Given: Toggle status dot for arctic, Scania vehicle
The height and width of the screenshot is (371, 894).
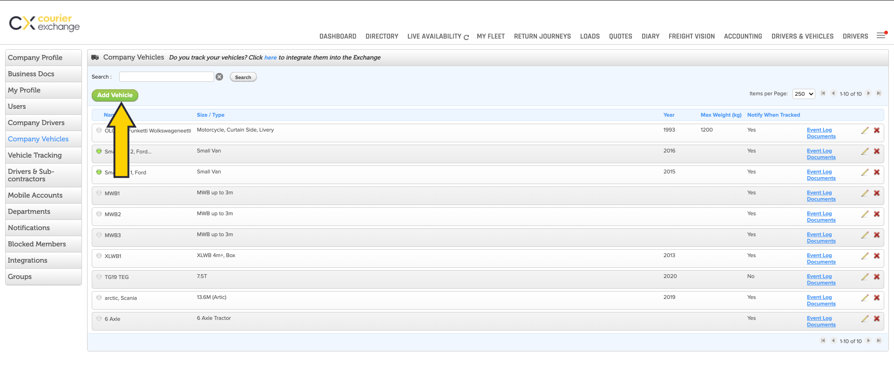Looking at the screenshot, I should (99, 298).
